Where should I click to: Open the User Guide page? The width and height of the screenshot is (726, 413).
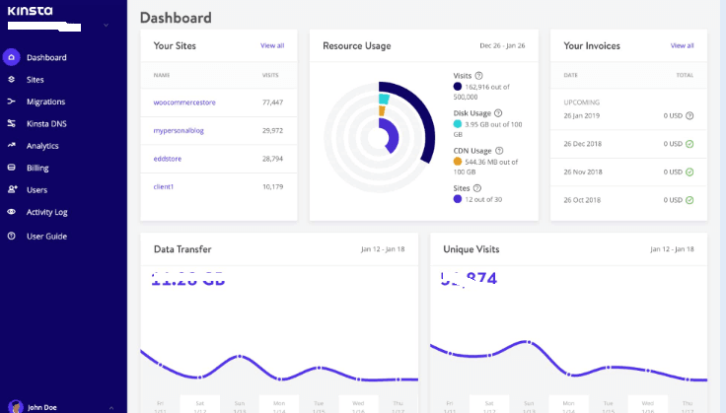coord(45,237)
